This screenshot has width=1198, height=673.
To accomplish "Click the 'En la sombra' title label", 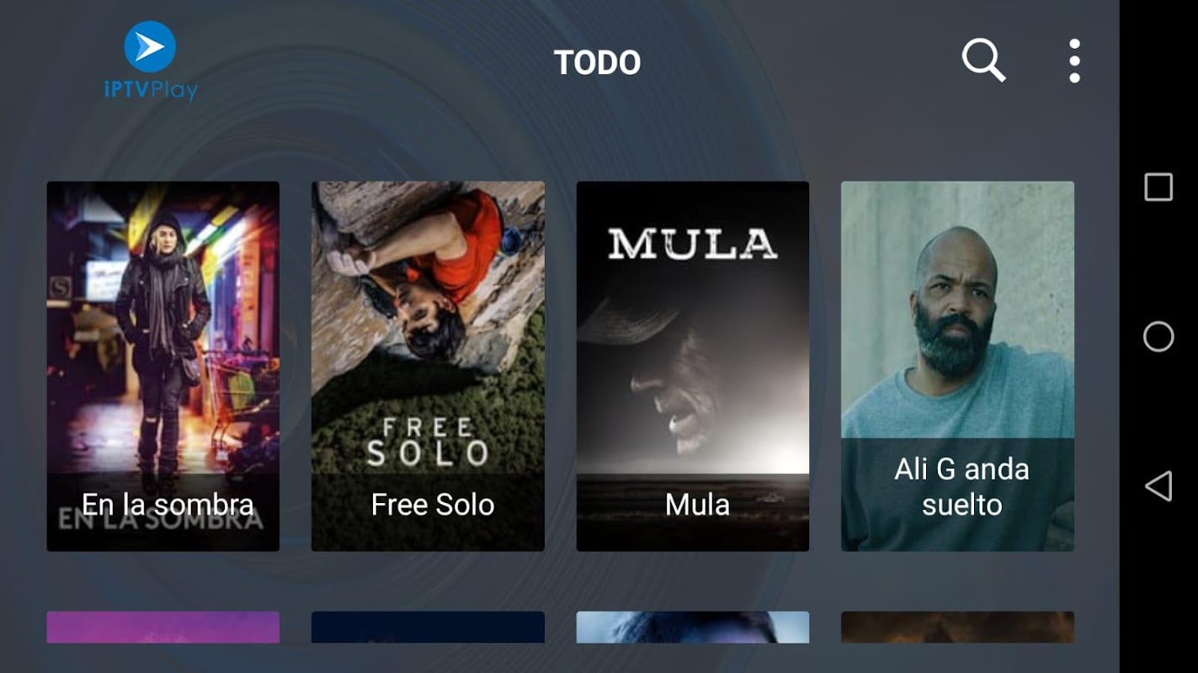I will pos(168,505).
